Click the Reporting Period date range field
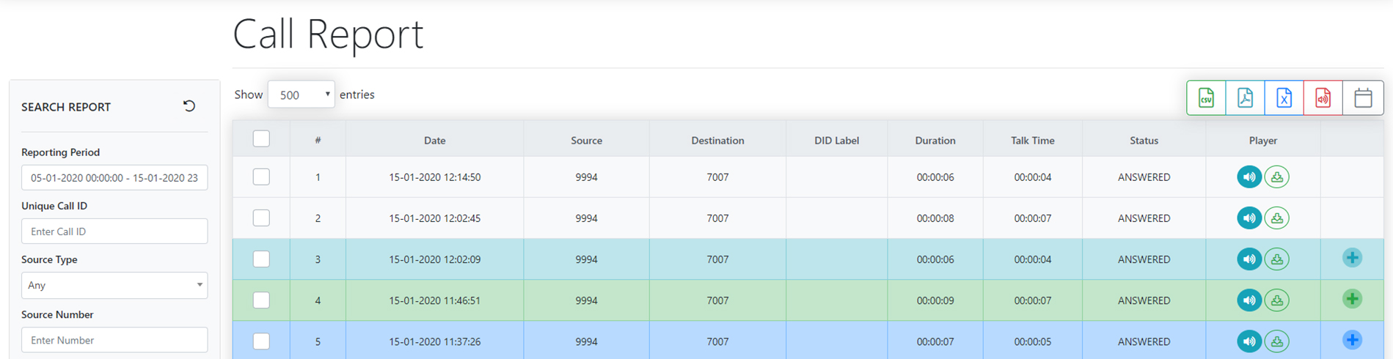 (x=114, y=177)
